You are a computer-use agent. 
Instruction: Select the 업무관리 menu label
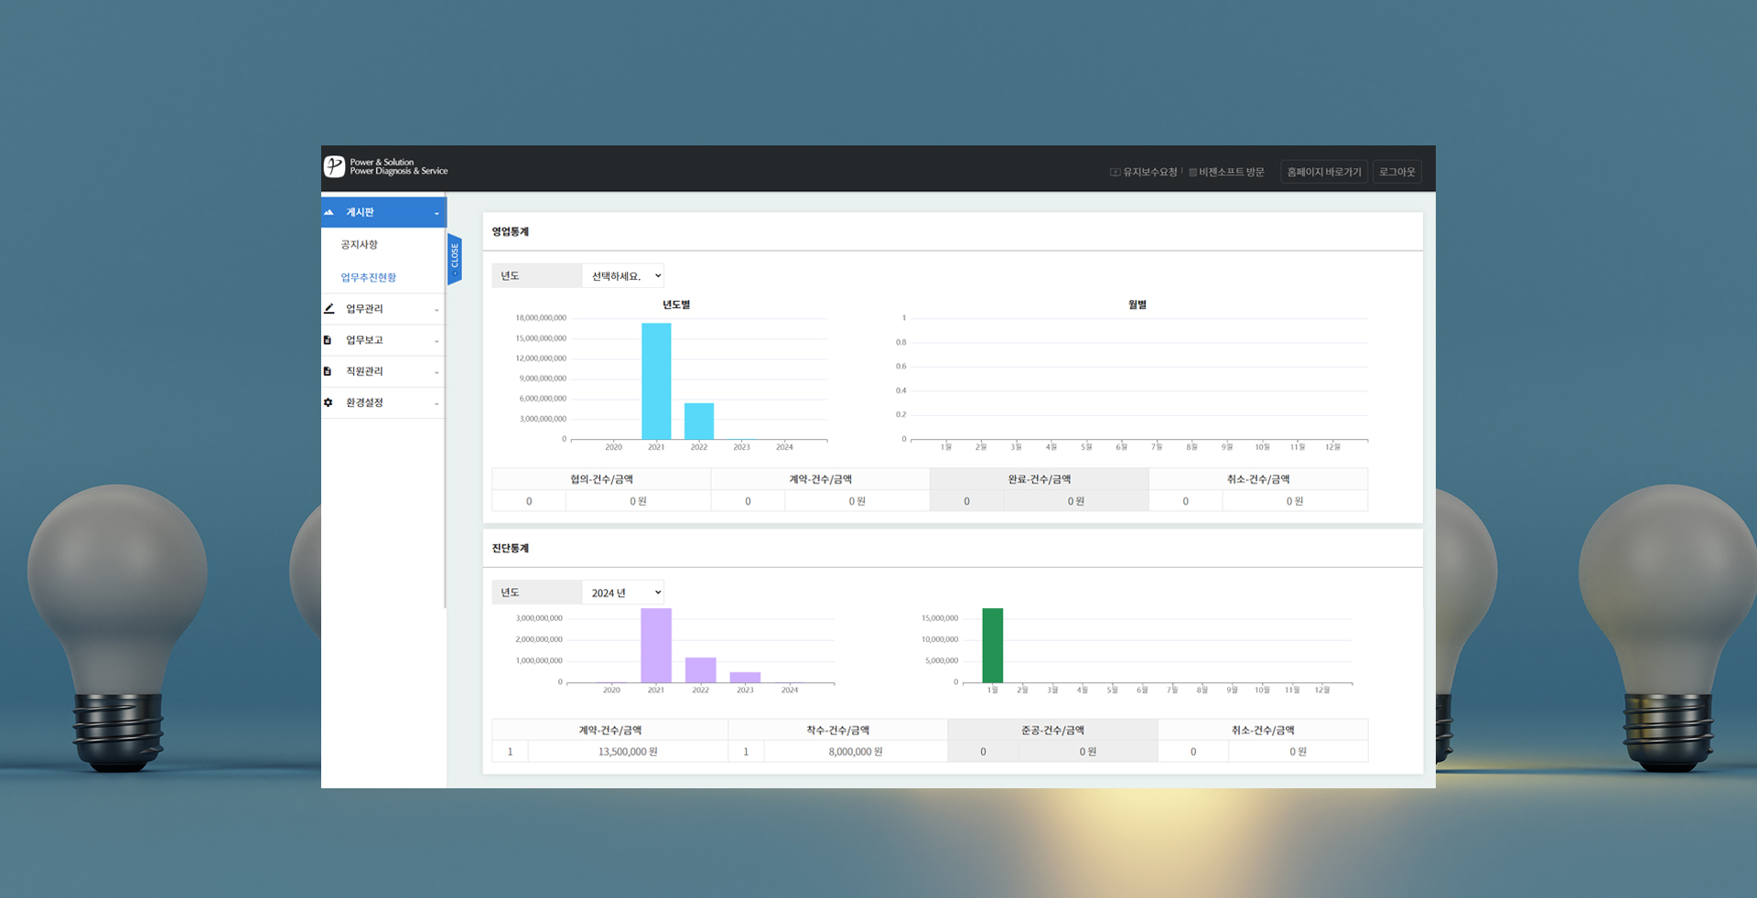364,309
